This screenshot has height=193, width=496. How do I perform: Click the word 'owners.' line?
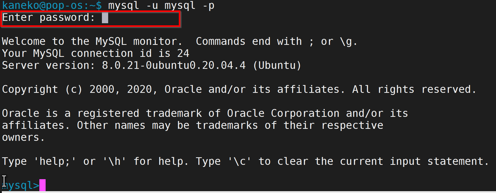pyautogui.click(x=23, y=137)
